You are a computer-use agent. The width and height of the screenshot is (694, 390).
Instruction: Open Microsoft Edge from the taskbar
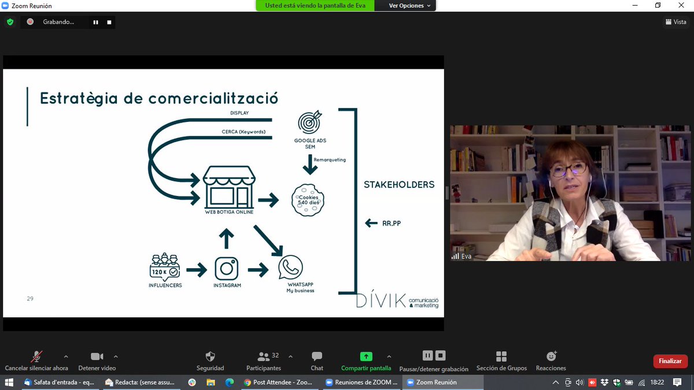click(x=229, y=382)
